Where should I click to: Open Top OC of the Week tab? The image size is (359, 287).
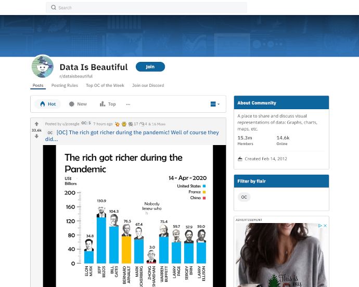[x=105, y=85]
